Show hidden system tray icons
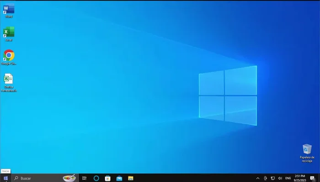Viewport: 320px width, 182px height. [258, 178]
